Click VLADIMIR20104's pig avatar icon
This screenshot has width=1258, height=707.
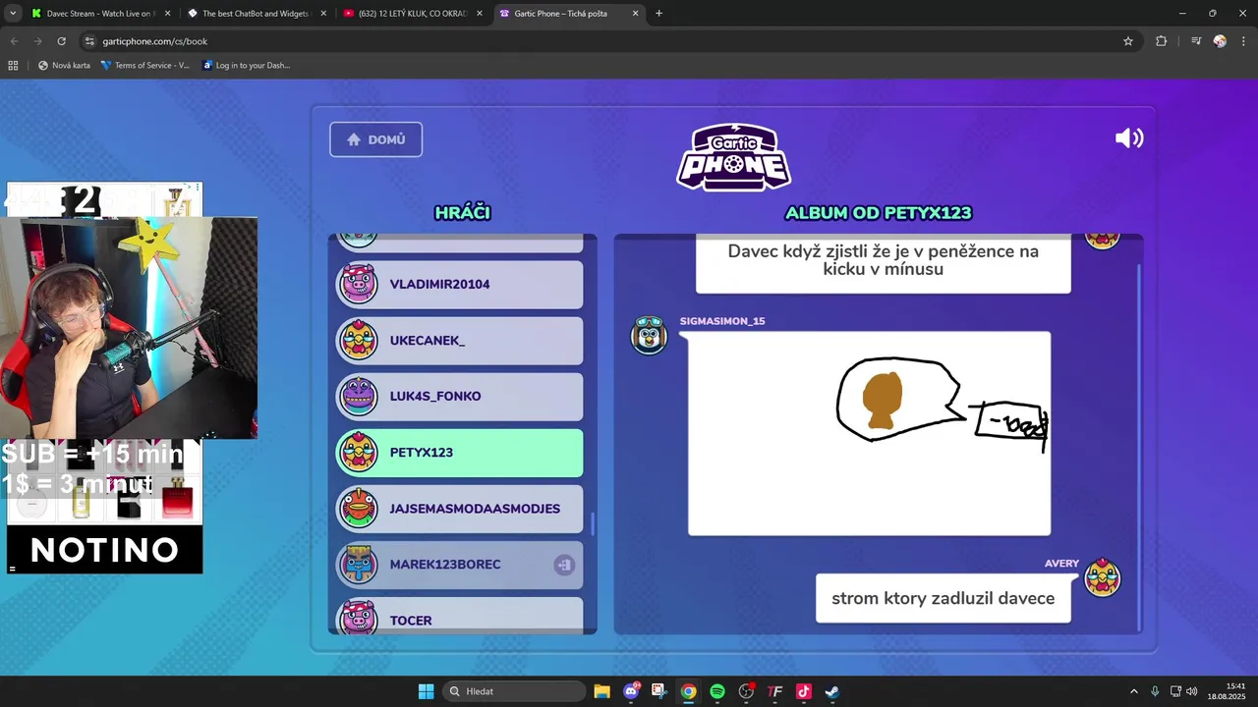coord(359,285)
